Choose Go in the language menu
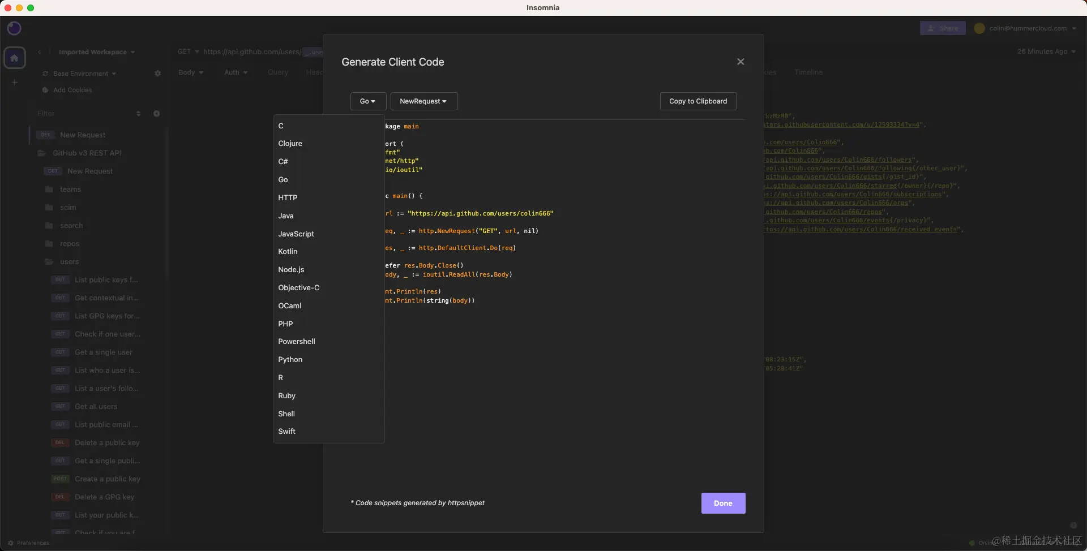Viewport: 1087px width, 551px height. pyautogui.click(x=329, y=180)
